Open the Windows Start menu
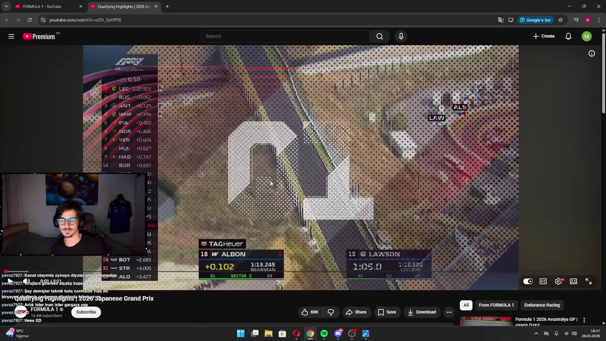Screen dimensions: 606x341 (241, 333)
